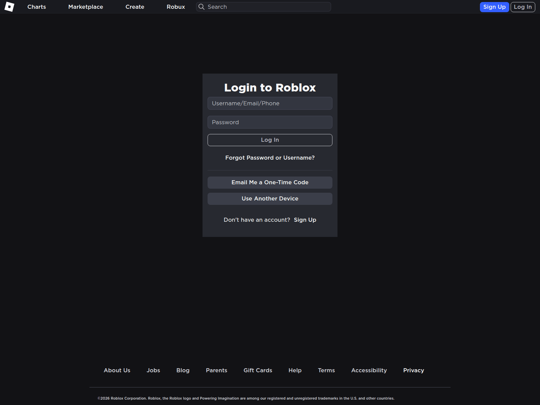
Task: Open Forgot Password or Username link
Action: pyautogui.click(x=270, y=158)
